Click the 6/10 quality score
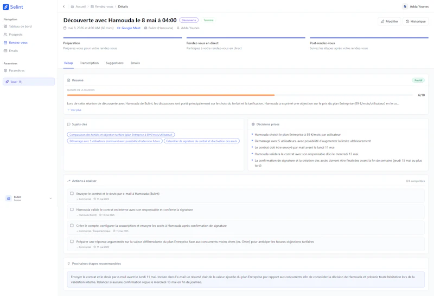The width and height of the screenshot is (434, 296). tap(422, 95)
